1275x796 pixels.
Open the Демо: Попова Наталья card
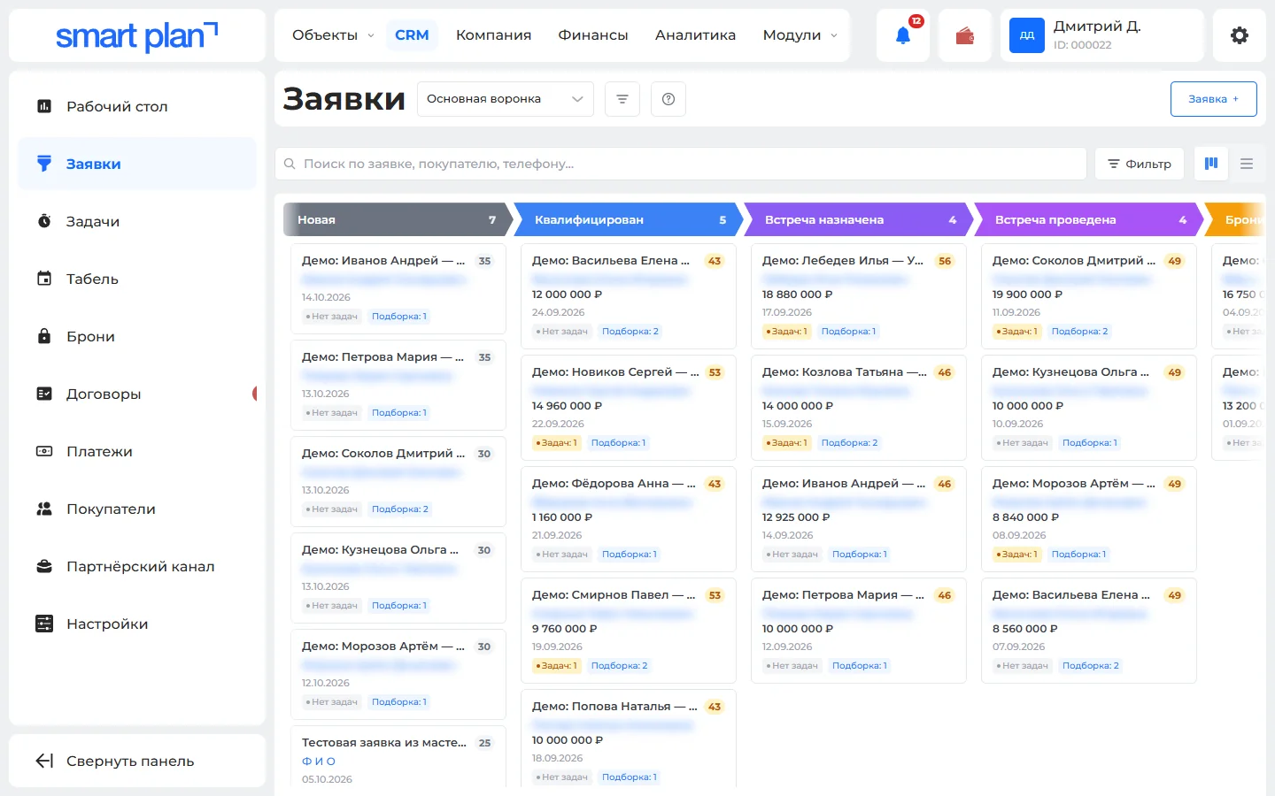629,739
